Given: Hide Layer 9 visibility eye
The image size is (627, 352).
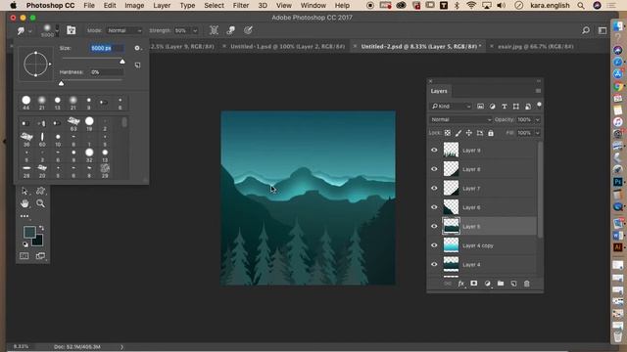Looking at the screenshot, I should pos(434,150).
